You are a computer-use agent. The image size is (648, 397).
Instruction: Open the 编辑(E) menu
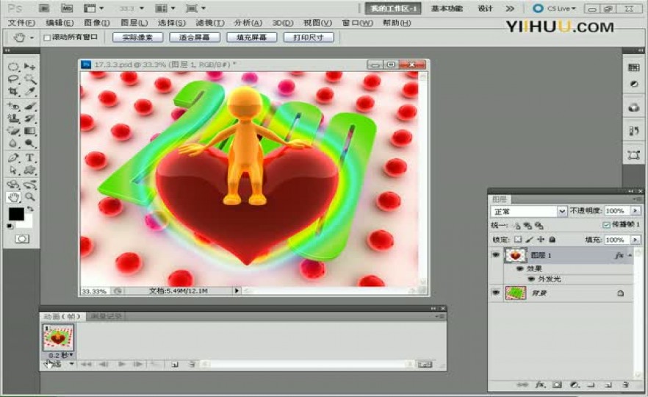[x=60, y=23]
